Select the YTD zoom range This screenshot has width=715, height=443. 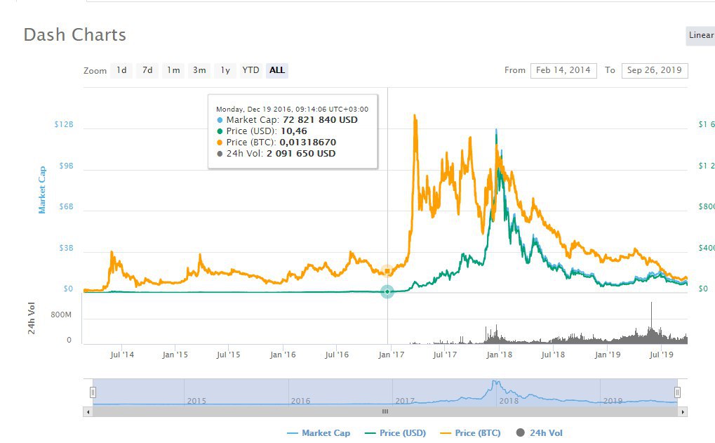click(250, 70)
